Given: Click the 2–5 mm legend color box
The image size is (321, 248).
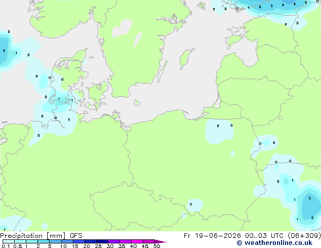Looking at the screenshot, I should point(44,241).
